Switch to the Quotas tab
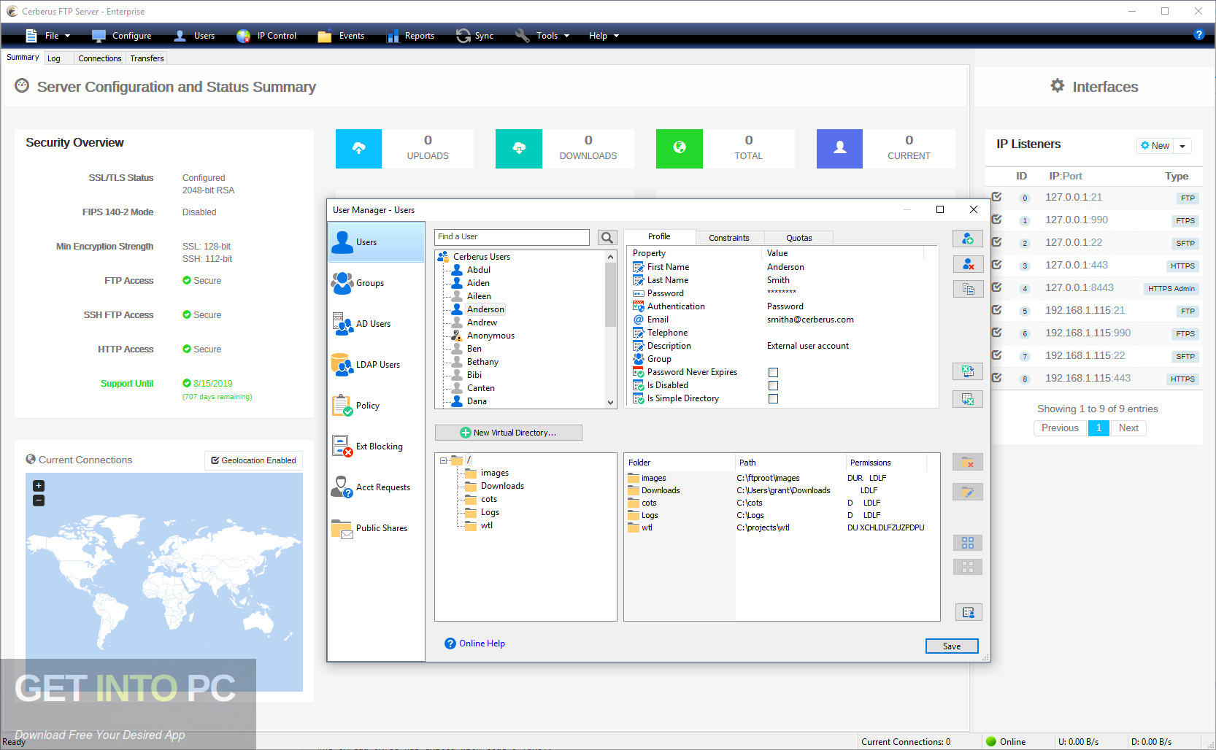 (799, 238)
